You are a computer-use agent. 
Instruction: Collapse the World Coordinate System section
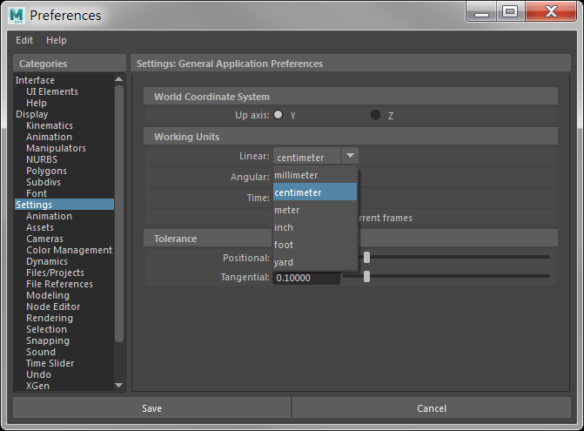click(x=351, y=97)
